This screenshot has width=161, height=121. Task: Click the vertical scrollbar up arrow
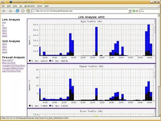coord(159,15)
